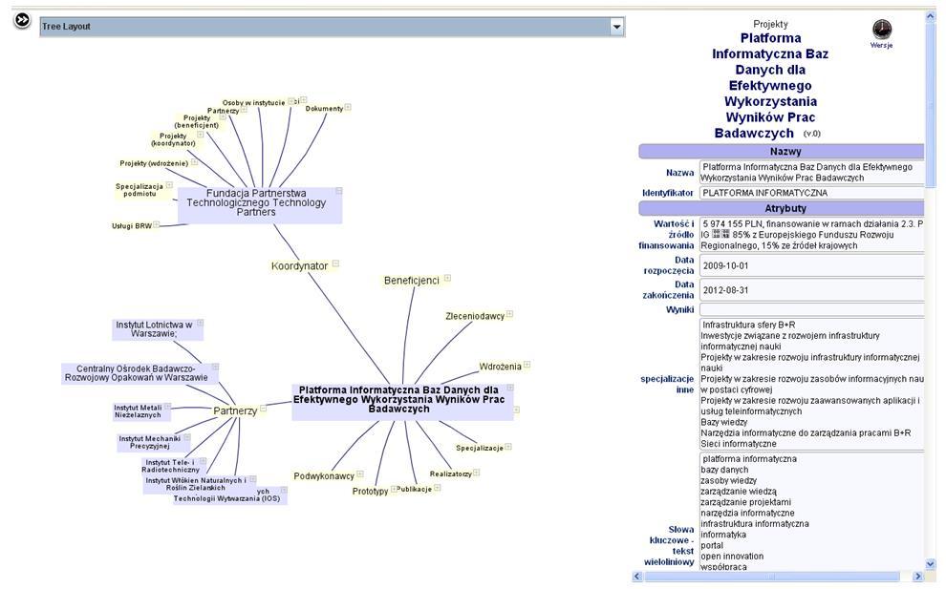
Task: Click the Wartość i źródło finansowania field
Action: click(x=811, y=235)
